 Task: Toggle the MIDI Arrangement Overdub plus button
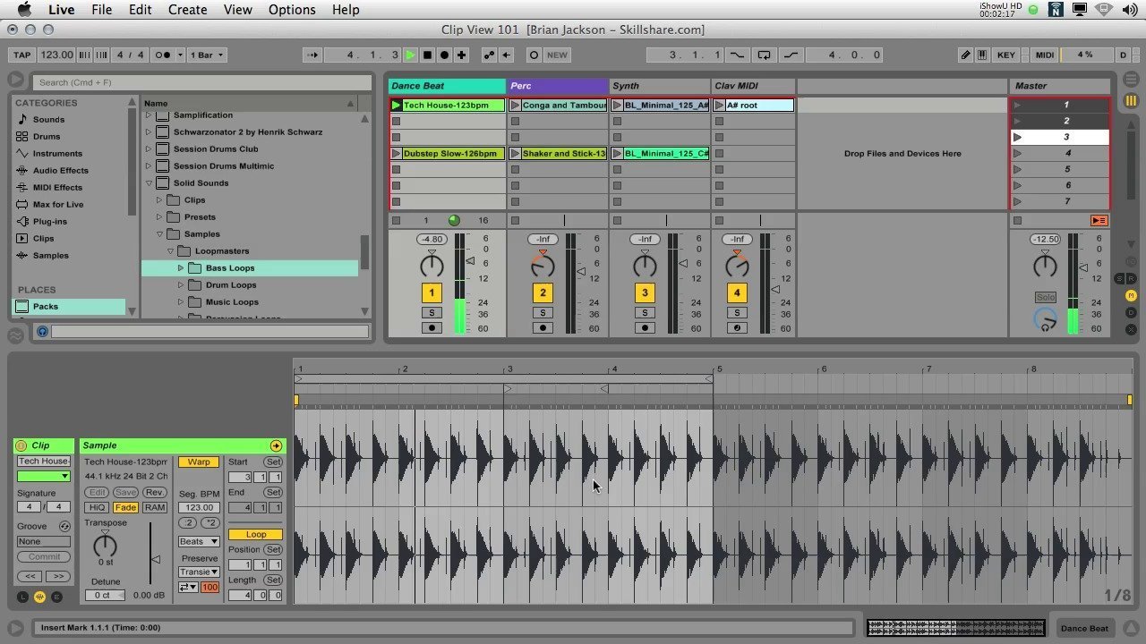point(461,55)
